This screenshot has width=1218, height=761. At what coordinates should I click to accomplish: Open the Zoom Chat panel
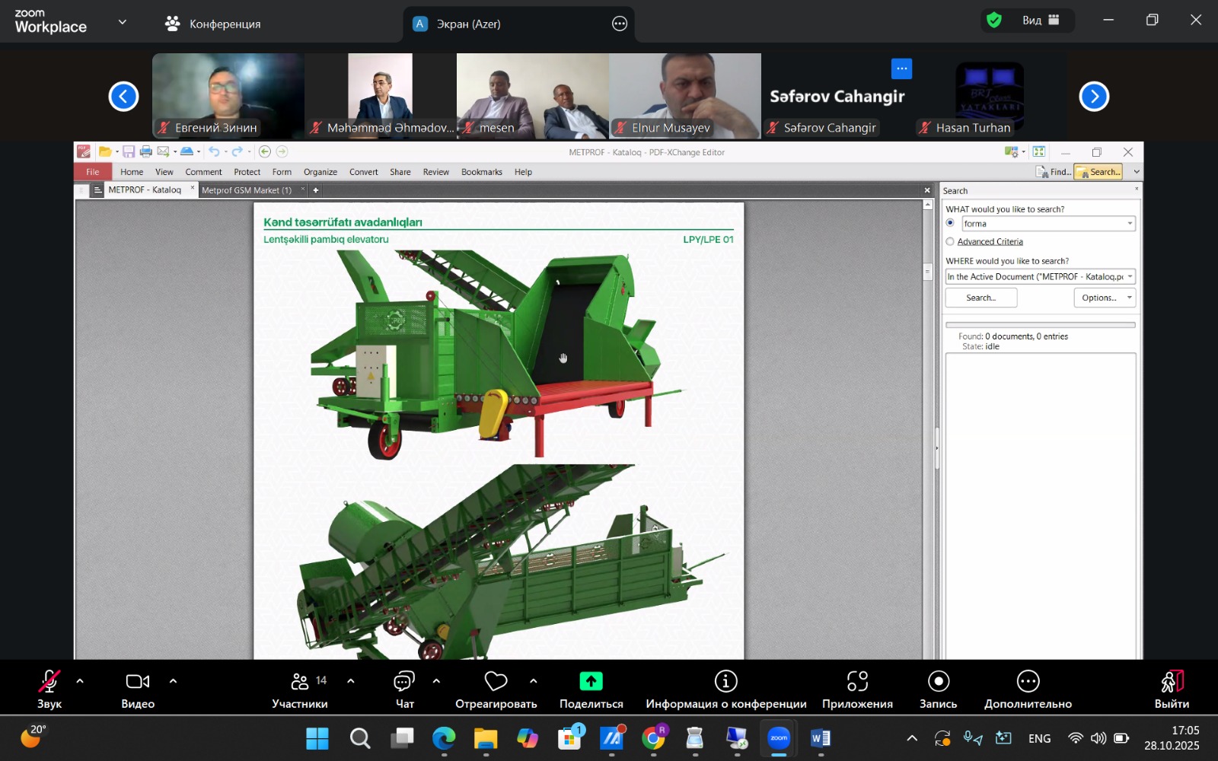pyautogui.click(x=404, y=682)
